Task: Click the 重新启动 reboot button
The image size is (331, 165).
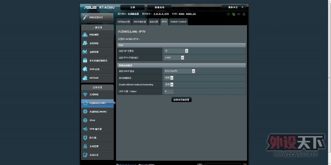Action: (x=159, y=7)
